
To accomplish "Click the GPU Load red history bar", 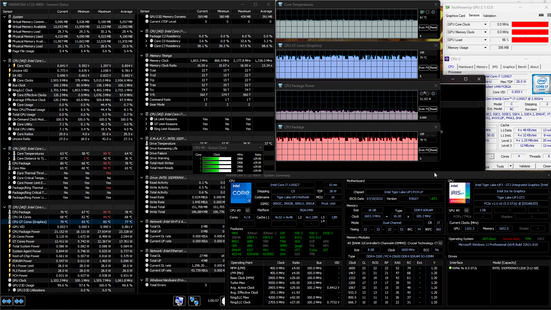I will [530, 40].
